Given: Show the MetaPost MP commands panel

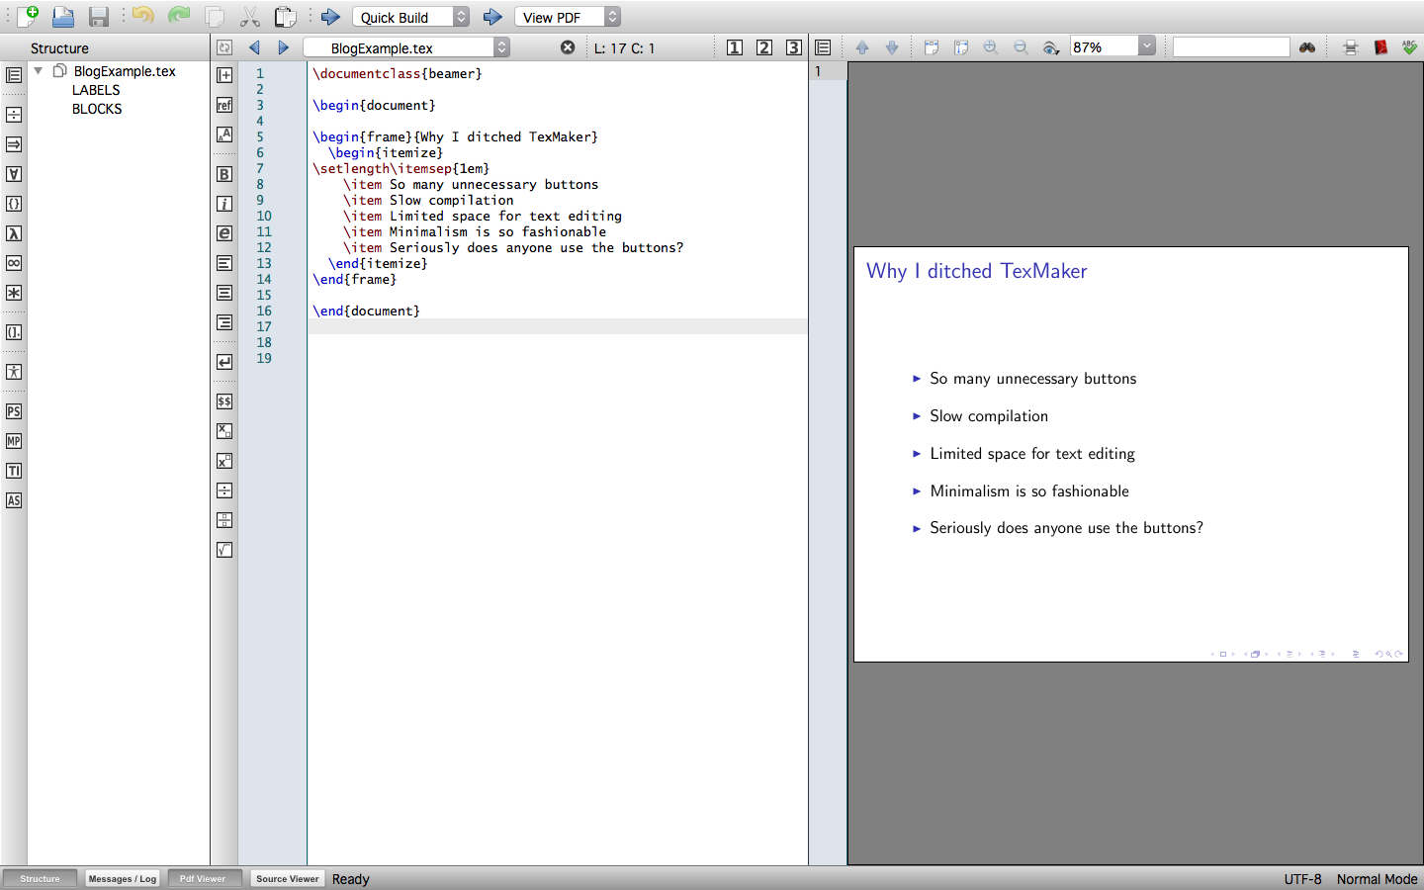Looking at the screenshot, I should [x=14, y=441].
